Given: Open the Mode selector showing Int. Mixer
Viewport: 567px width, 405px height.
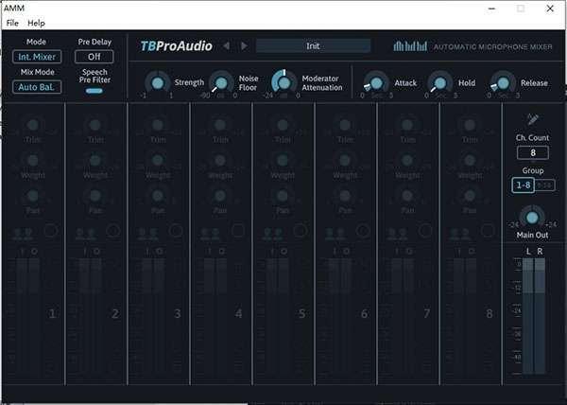Looking at the screenshot, I should (37, 57).
